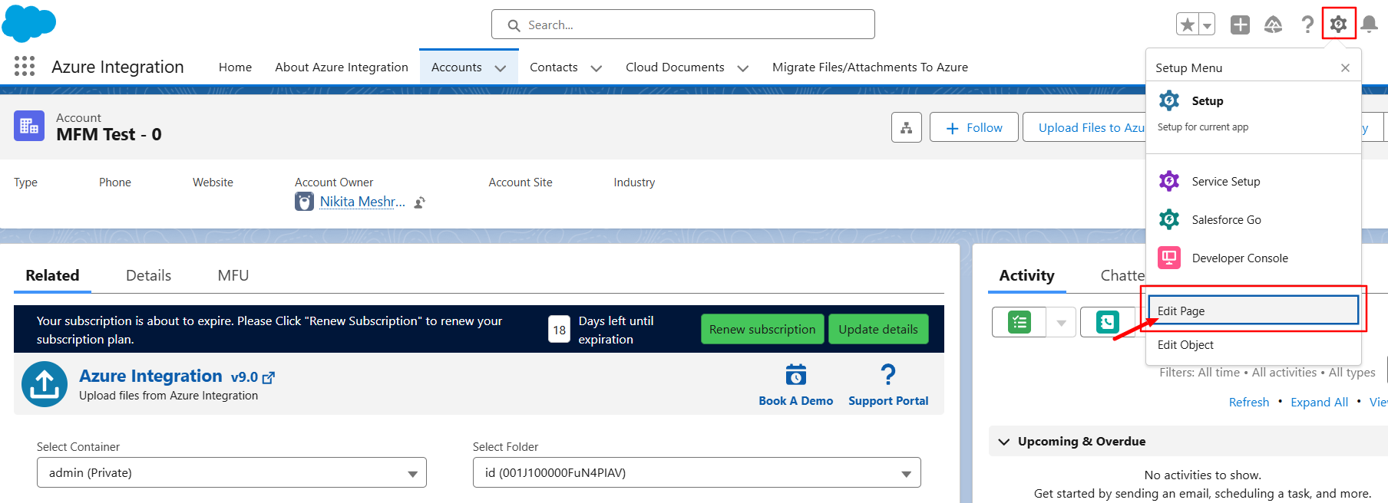1388x503 pixels.
Task: Open Nikita Meshr... owner link
Action: 362,202
